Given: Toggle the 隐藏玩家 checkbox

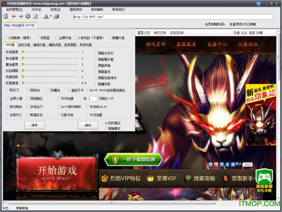Looking at the screenshot, I should 96,84.
